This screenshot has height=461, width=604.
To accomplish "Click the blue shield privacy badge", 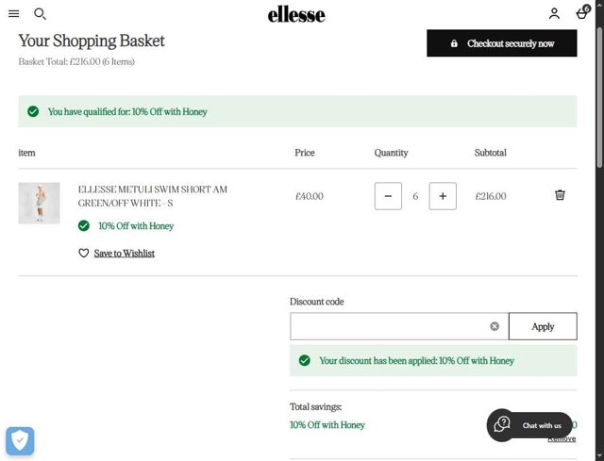I will [20, 440].
